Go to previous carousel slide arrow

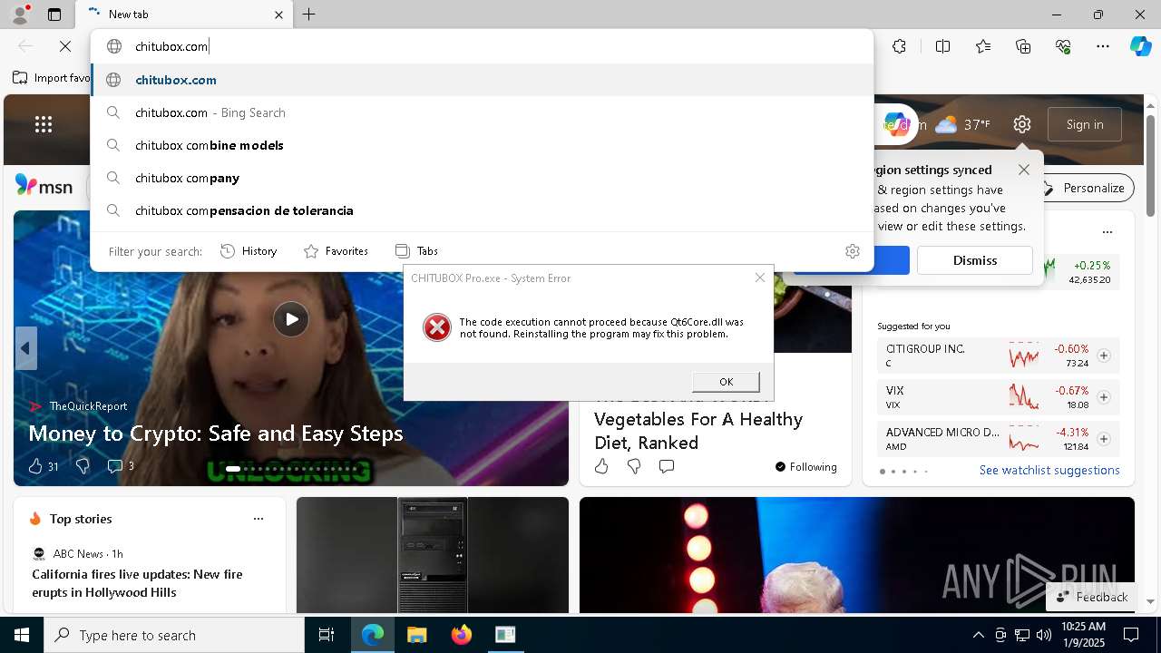[x=25, y=348]
